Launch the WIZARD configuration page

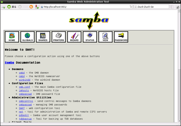74,37
